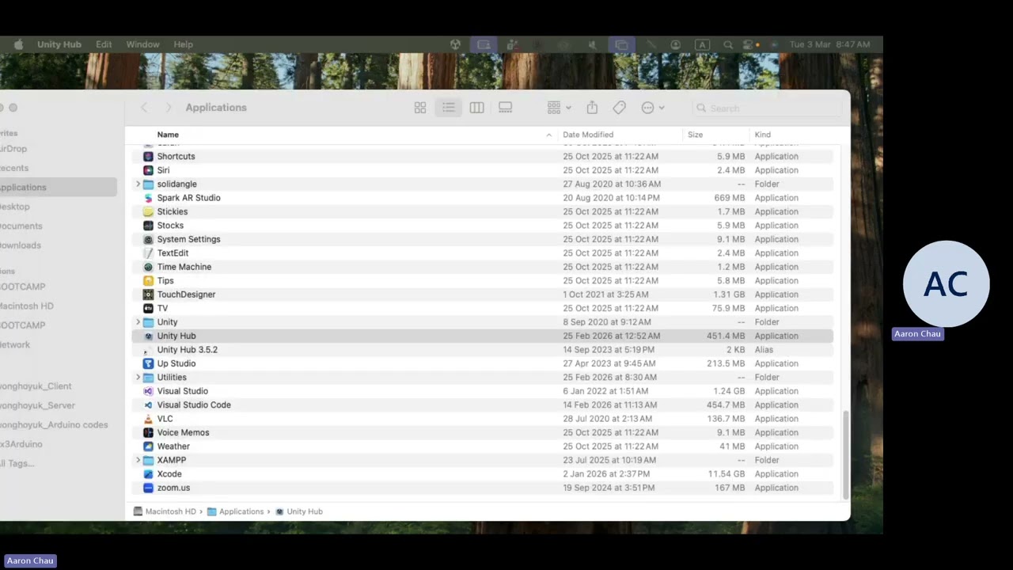Screen dimensions: 1013x570
Task: Select the Unity Hub 3.5.2 alias row
Action: [483, 350]
